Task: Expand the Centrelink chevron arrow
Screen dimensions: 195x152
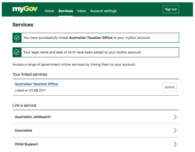Action: [175, 130]
